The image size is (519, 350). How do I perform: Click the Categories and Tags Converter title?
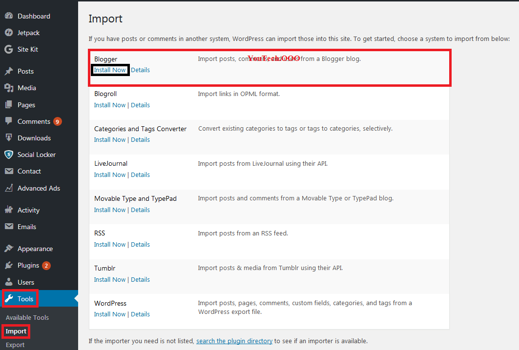pos(140,129)
